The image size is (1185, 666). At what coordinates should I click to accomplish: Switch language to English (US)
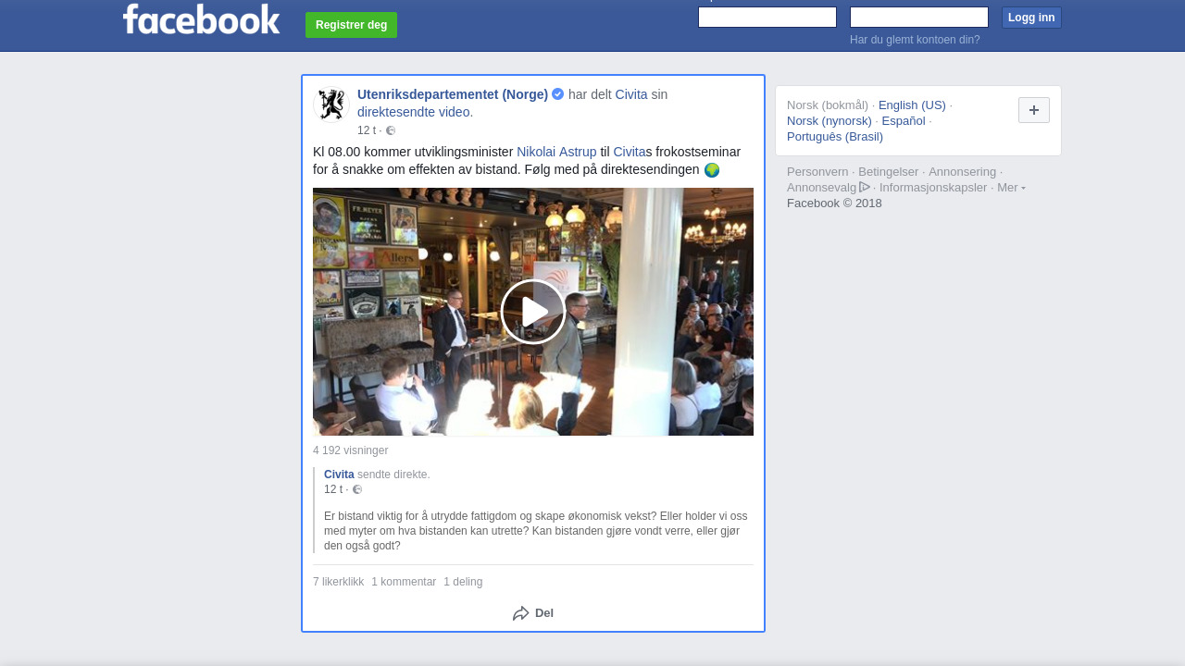click(x=912, y=105)
